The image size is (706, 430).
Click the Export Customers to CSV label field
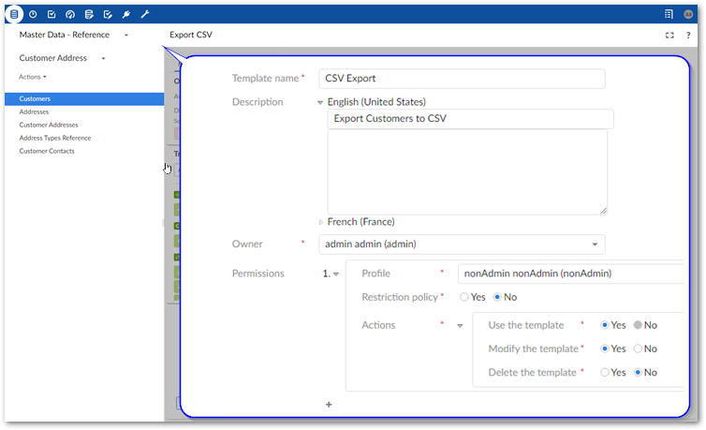[471, 119]
